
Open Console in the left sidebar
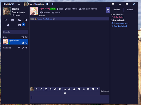tap(15, 32)
